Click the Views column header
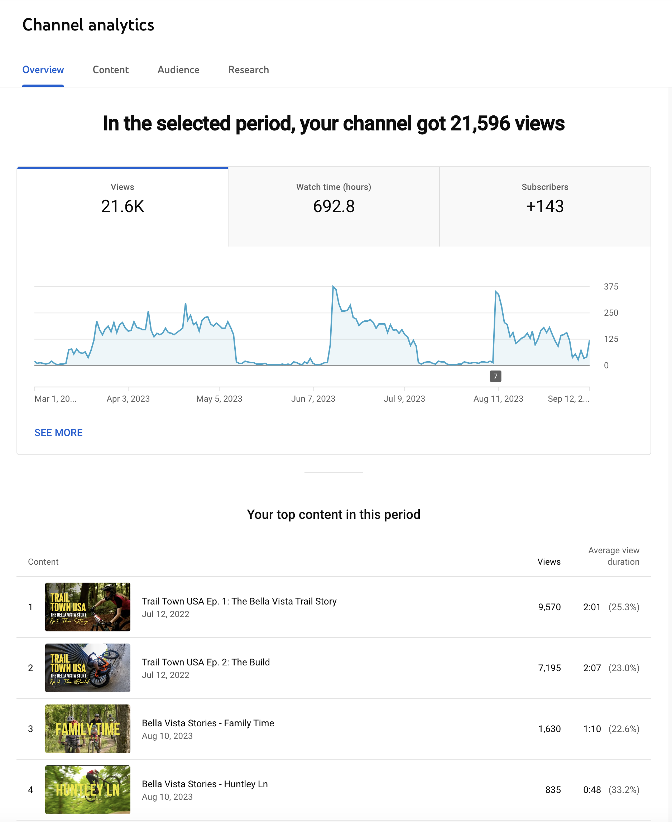Screen dimensions: 672x822 click(548, 561)
